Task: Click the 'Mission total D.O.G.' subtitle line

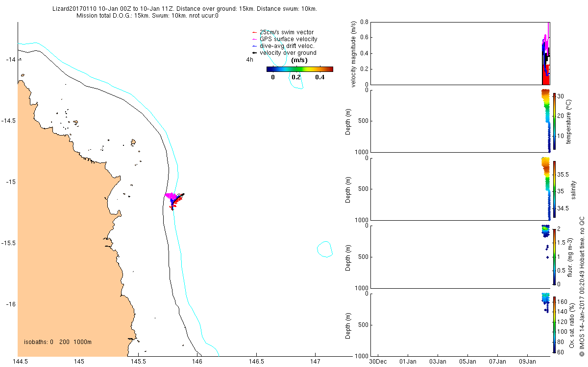Action: click(x=147, y=16)
